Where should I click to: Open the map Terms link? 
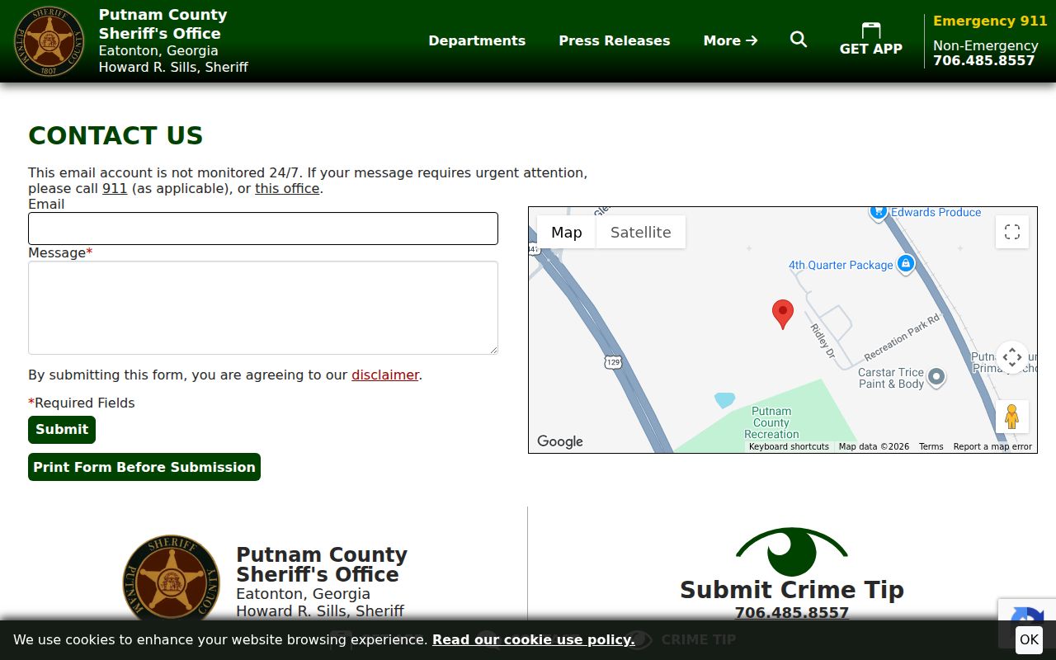931,446
